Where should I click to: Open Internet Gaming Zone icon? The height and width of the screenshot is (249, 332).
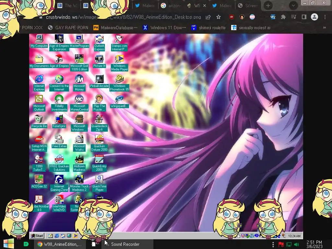click(x=59, y=184)
